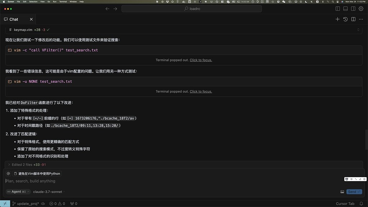Click the image attachment icon beside Send
Viewport: 368px width, 207px height.
(x=342, y=192)
